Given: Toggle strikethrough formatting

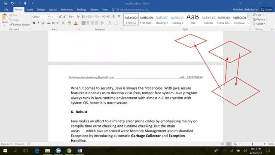Looking at the screenshot, I should (x=49, y=23).
